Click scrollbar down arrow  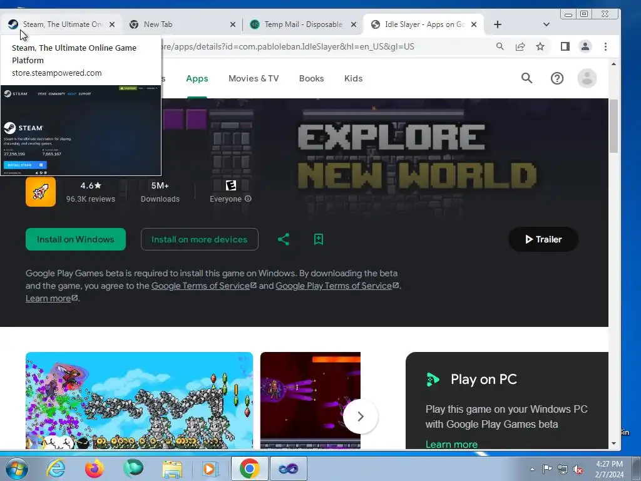click(613, 443)
